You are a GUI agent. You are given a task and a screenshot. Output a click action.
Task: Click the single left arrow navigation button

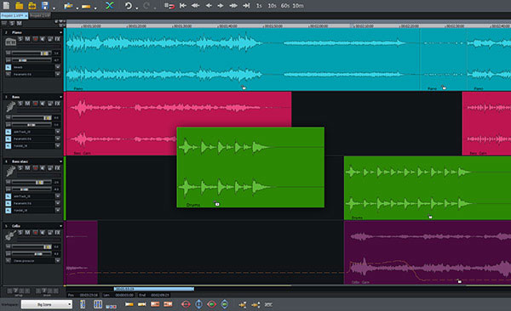tap(209, 6)
